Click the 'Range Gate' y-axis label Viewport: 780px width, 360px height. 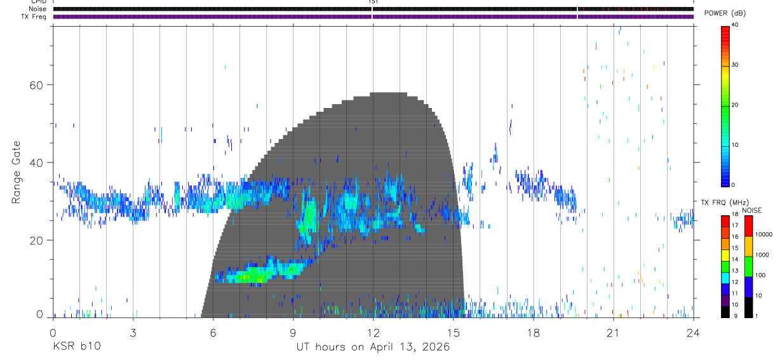(16, 172)
